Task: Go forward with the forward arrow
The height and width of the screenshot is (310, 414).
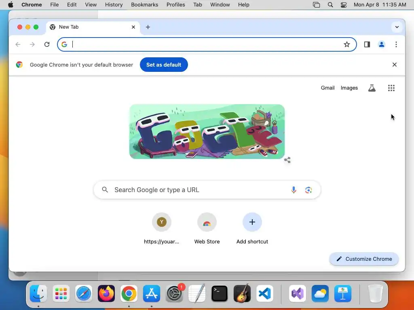Action: tap(32, 44)
